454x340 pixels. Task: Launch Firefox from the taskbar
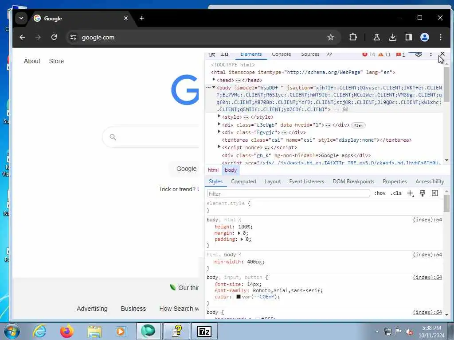[x=67, y=331]
